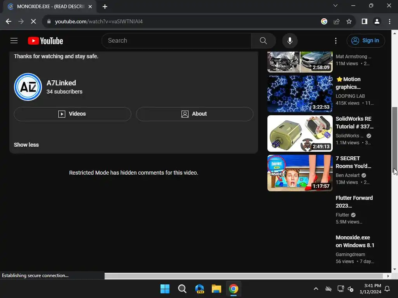Click the channel Videos button
Screen dimensions: 398x298
73,114
